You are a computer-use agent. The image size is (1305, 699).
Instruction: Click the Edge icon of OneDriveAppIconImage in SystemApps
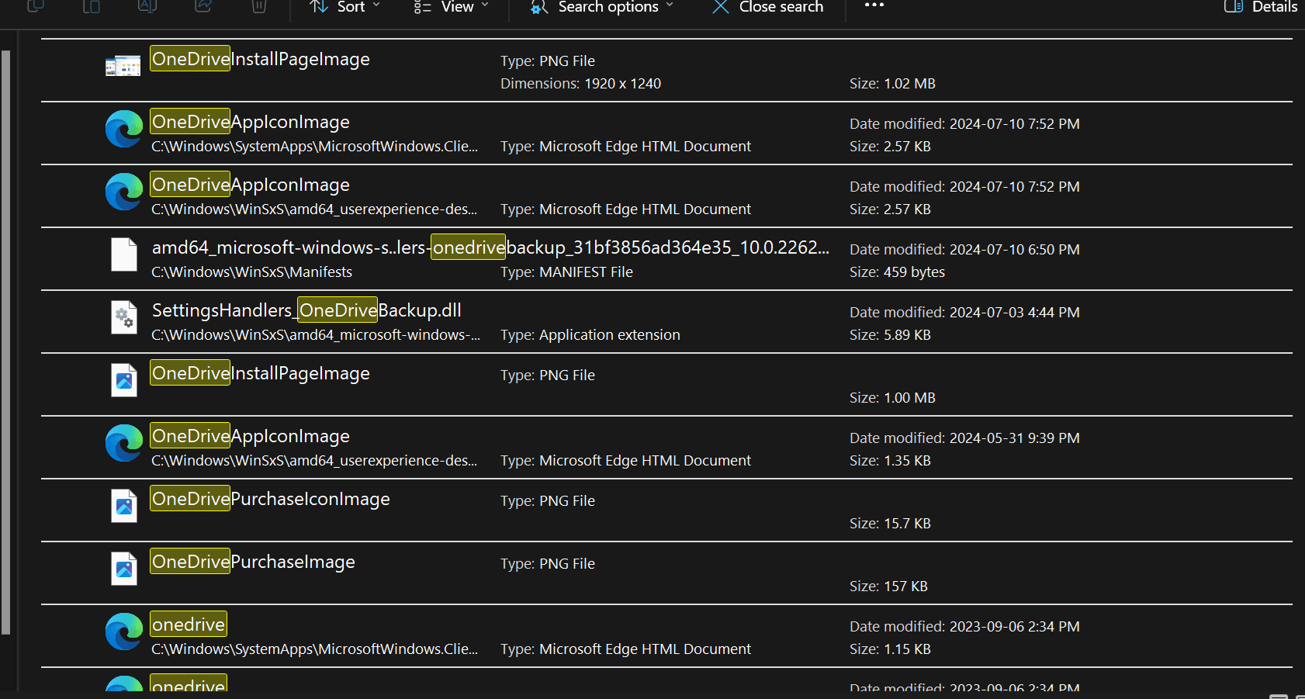click(124, 129)
